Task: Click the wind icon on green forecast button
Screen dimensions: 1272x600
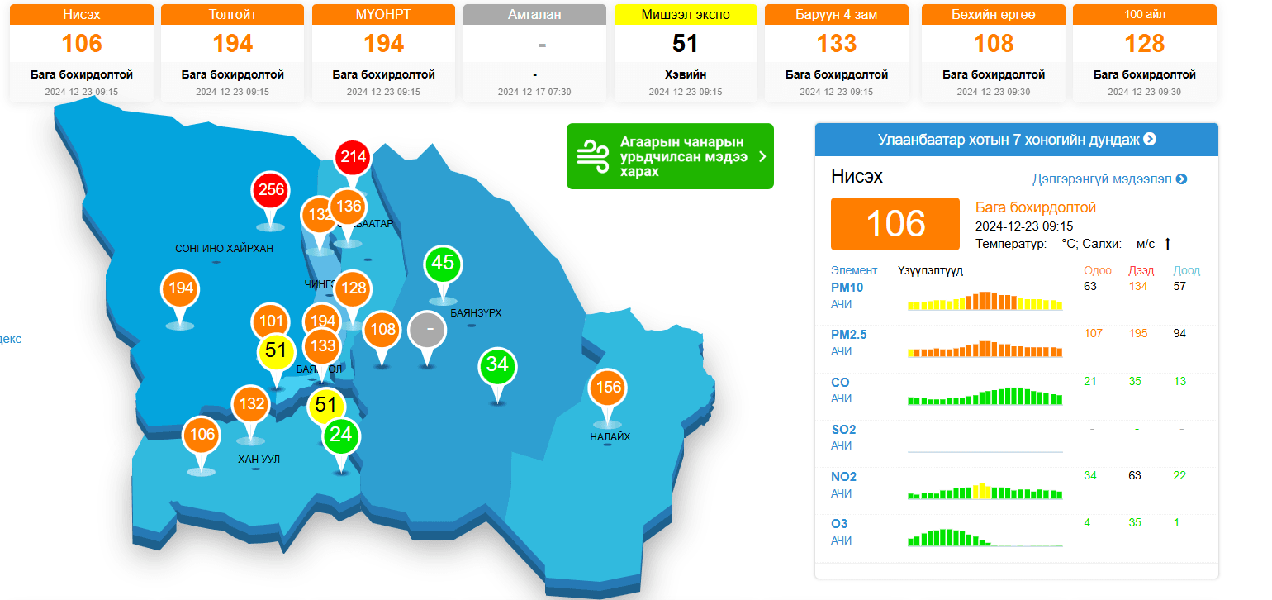Action: (593, 156)
